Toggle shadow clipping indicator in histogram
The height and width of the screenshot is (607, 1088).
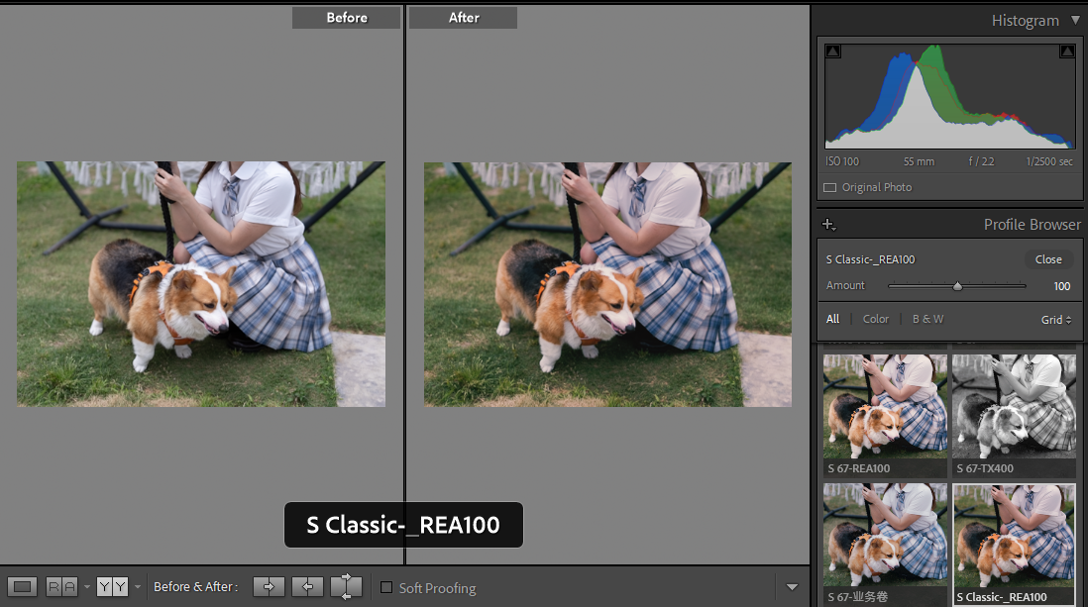pos(833,51)
